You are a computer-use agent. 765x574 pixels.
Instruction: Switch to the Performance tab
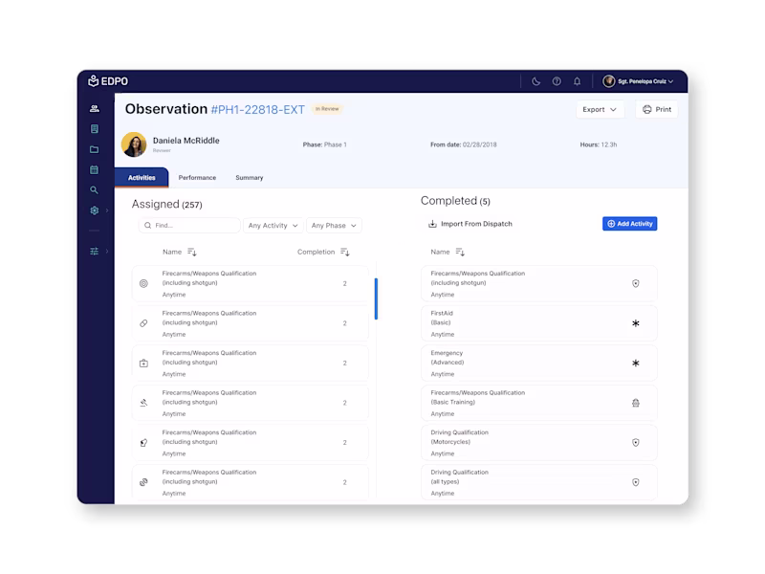(x=197, y=178)
